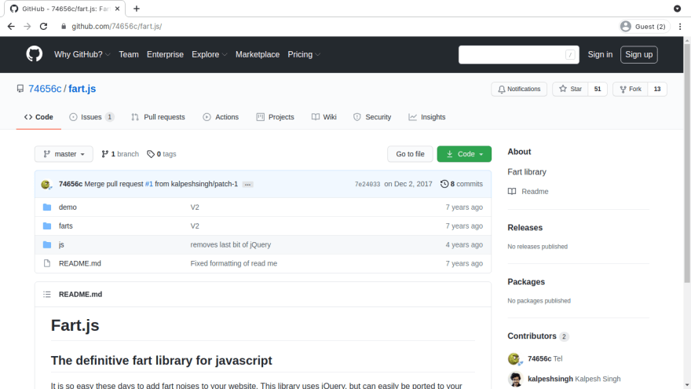Select the Code tab

(38, 117)
